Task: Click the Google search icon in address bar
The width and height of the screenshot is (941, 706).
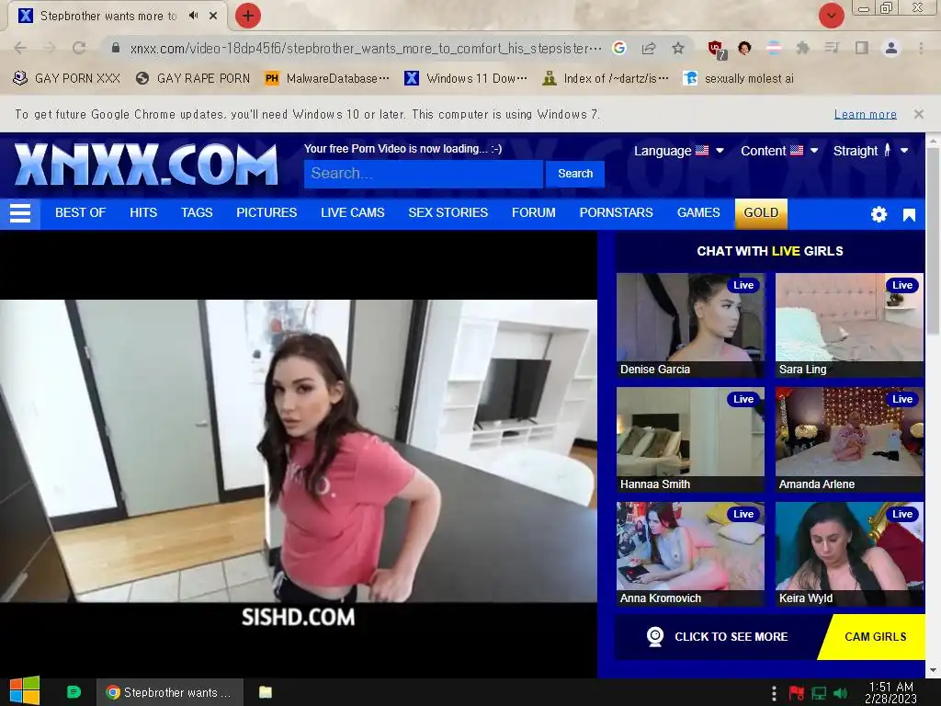Action: coord(619,48)
